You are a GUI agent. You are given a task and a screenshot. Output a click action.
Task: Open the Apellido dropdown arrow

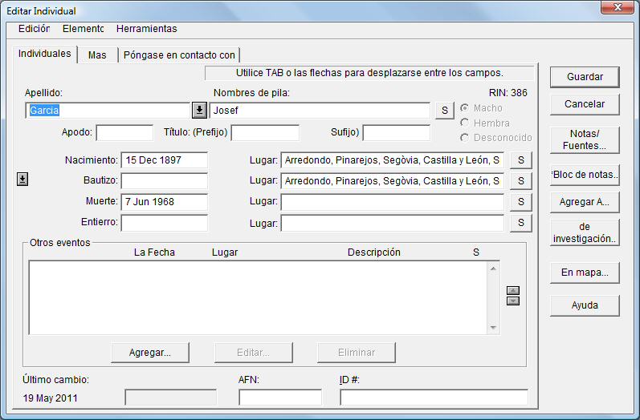[x=199, y=111]
